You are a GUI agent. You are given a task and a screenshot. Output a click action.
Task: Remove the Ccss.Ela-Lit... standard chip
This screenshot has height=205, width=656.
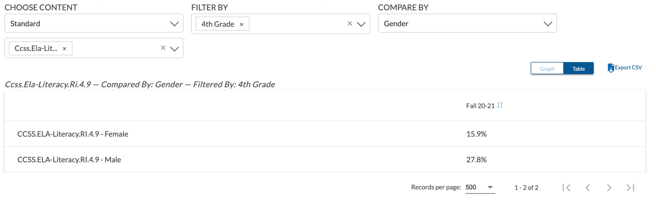point(64,49)
